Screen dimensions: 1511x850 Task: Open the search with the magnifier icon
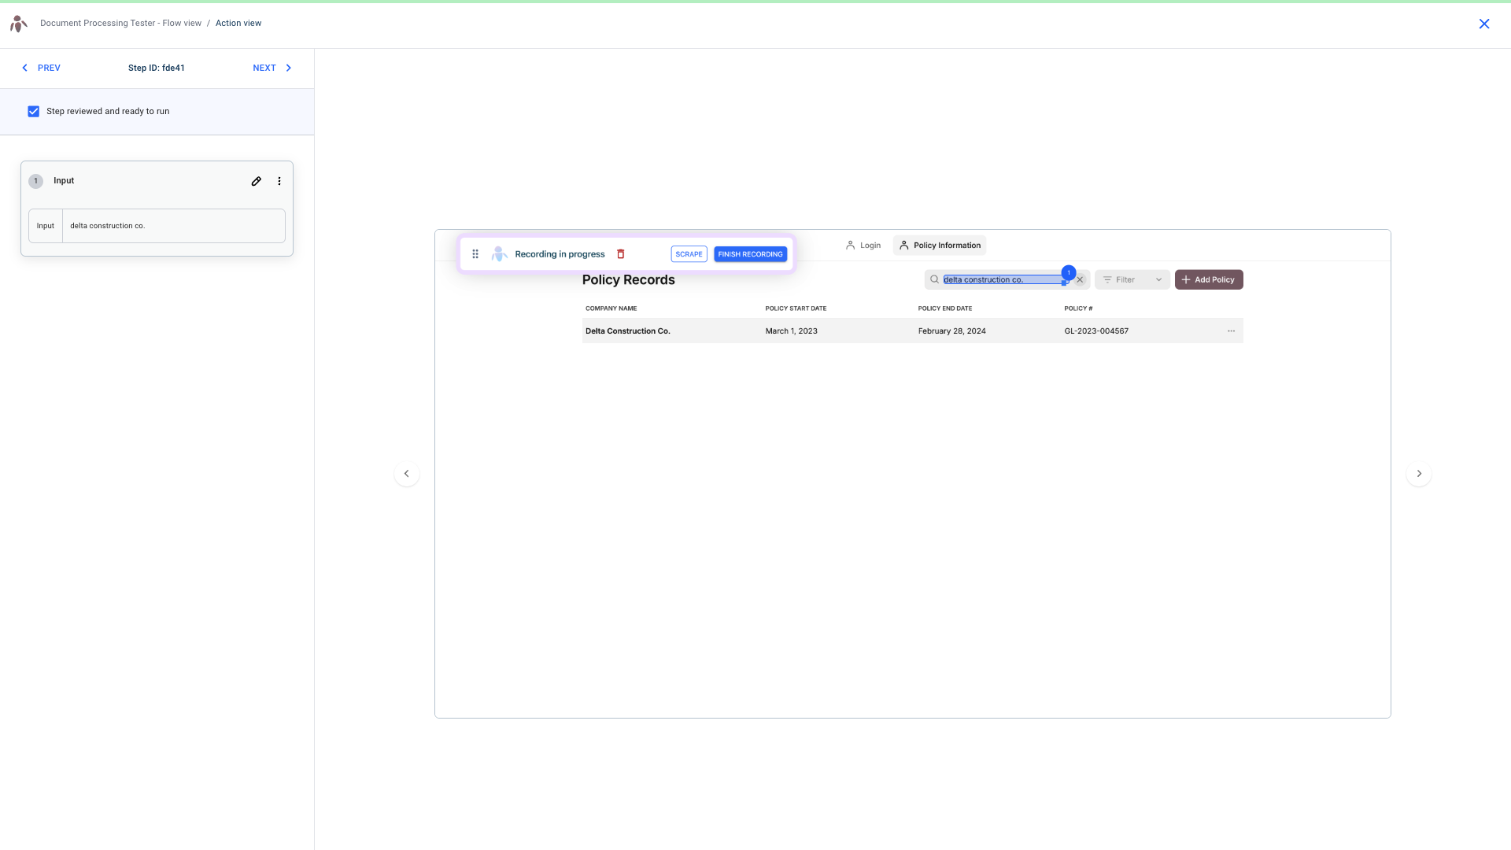tap(933, 279)
